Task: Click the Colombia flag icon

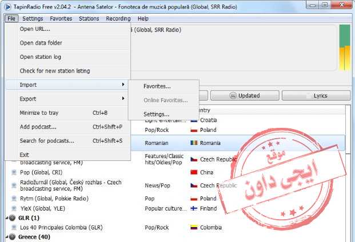Action: [x=194, y=228]
